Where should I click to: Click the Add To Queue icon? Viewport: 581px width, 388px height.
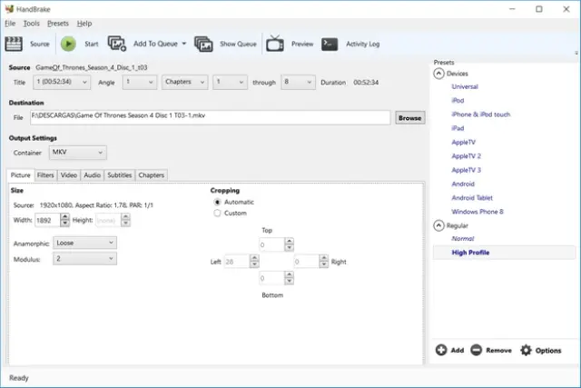pos(117,43)
